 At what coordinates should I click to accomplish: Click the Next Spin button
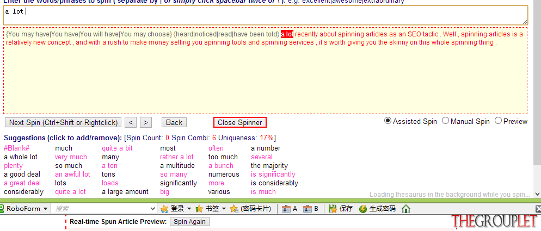coord(64,122)
